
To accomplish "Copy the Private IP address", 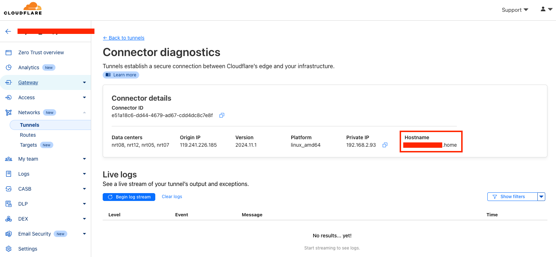I will (x=385, y=145).
